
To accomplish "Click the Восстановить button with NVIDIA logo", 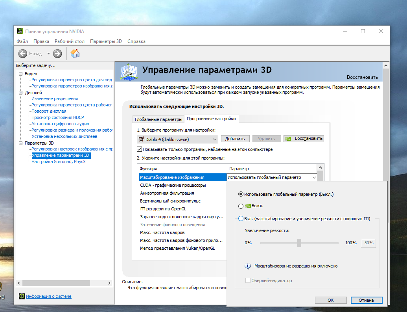I will pos(304,139).
